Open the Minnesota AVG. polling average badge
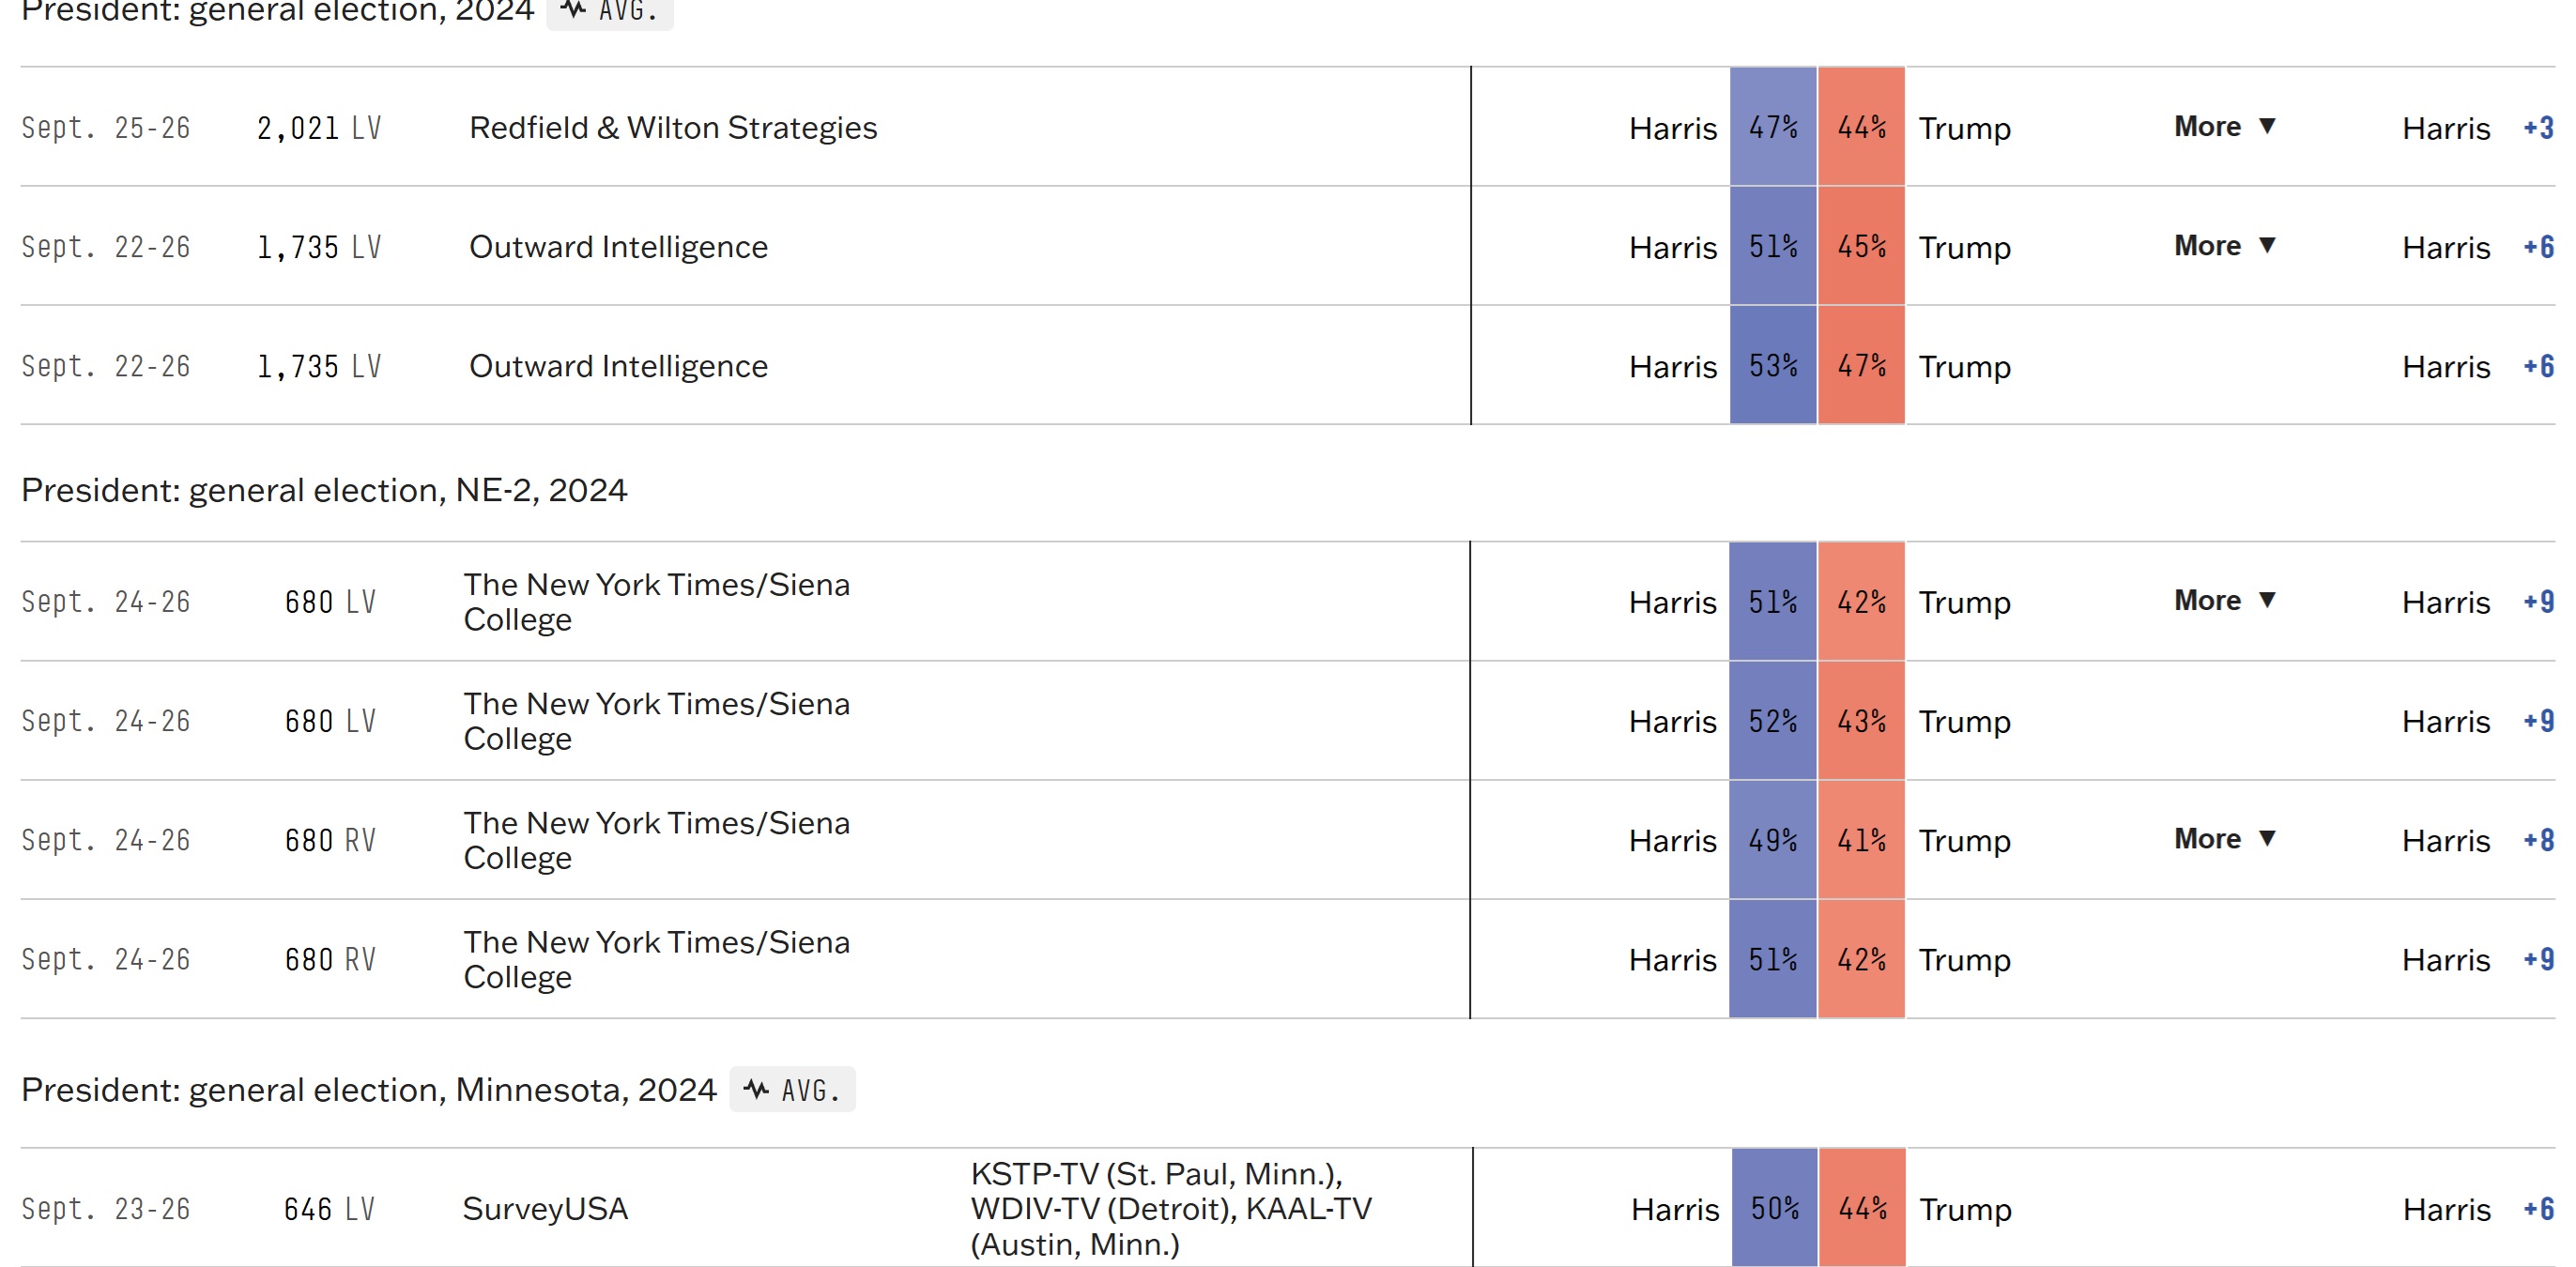Viewport: 2576px width, 1267px height. pos(792,1089)
